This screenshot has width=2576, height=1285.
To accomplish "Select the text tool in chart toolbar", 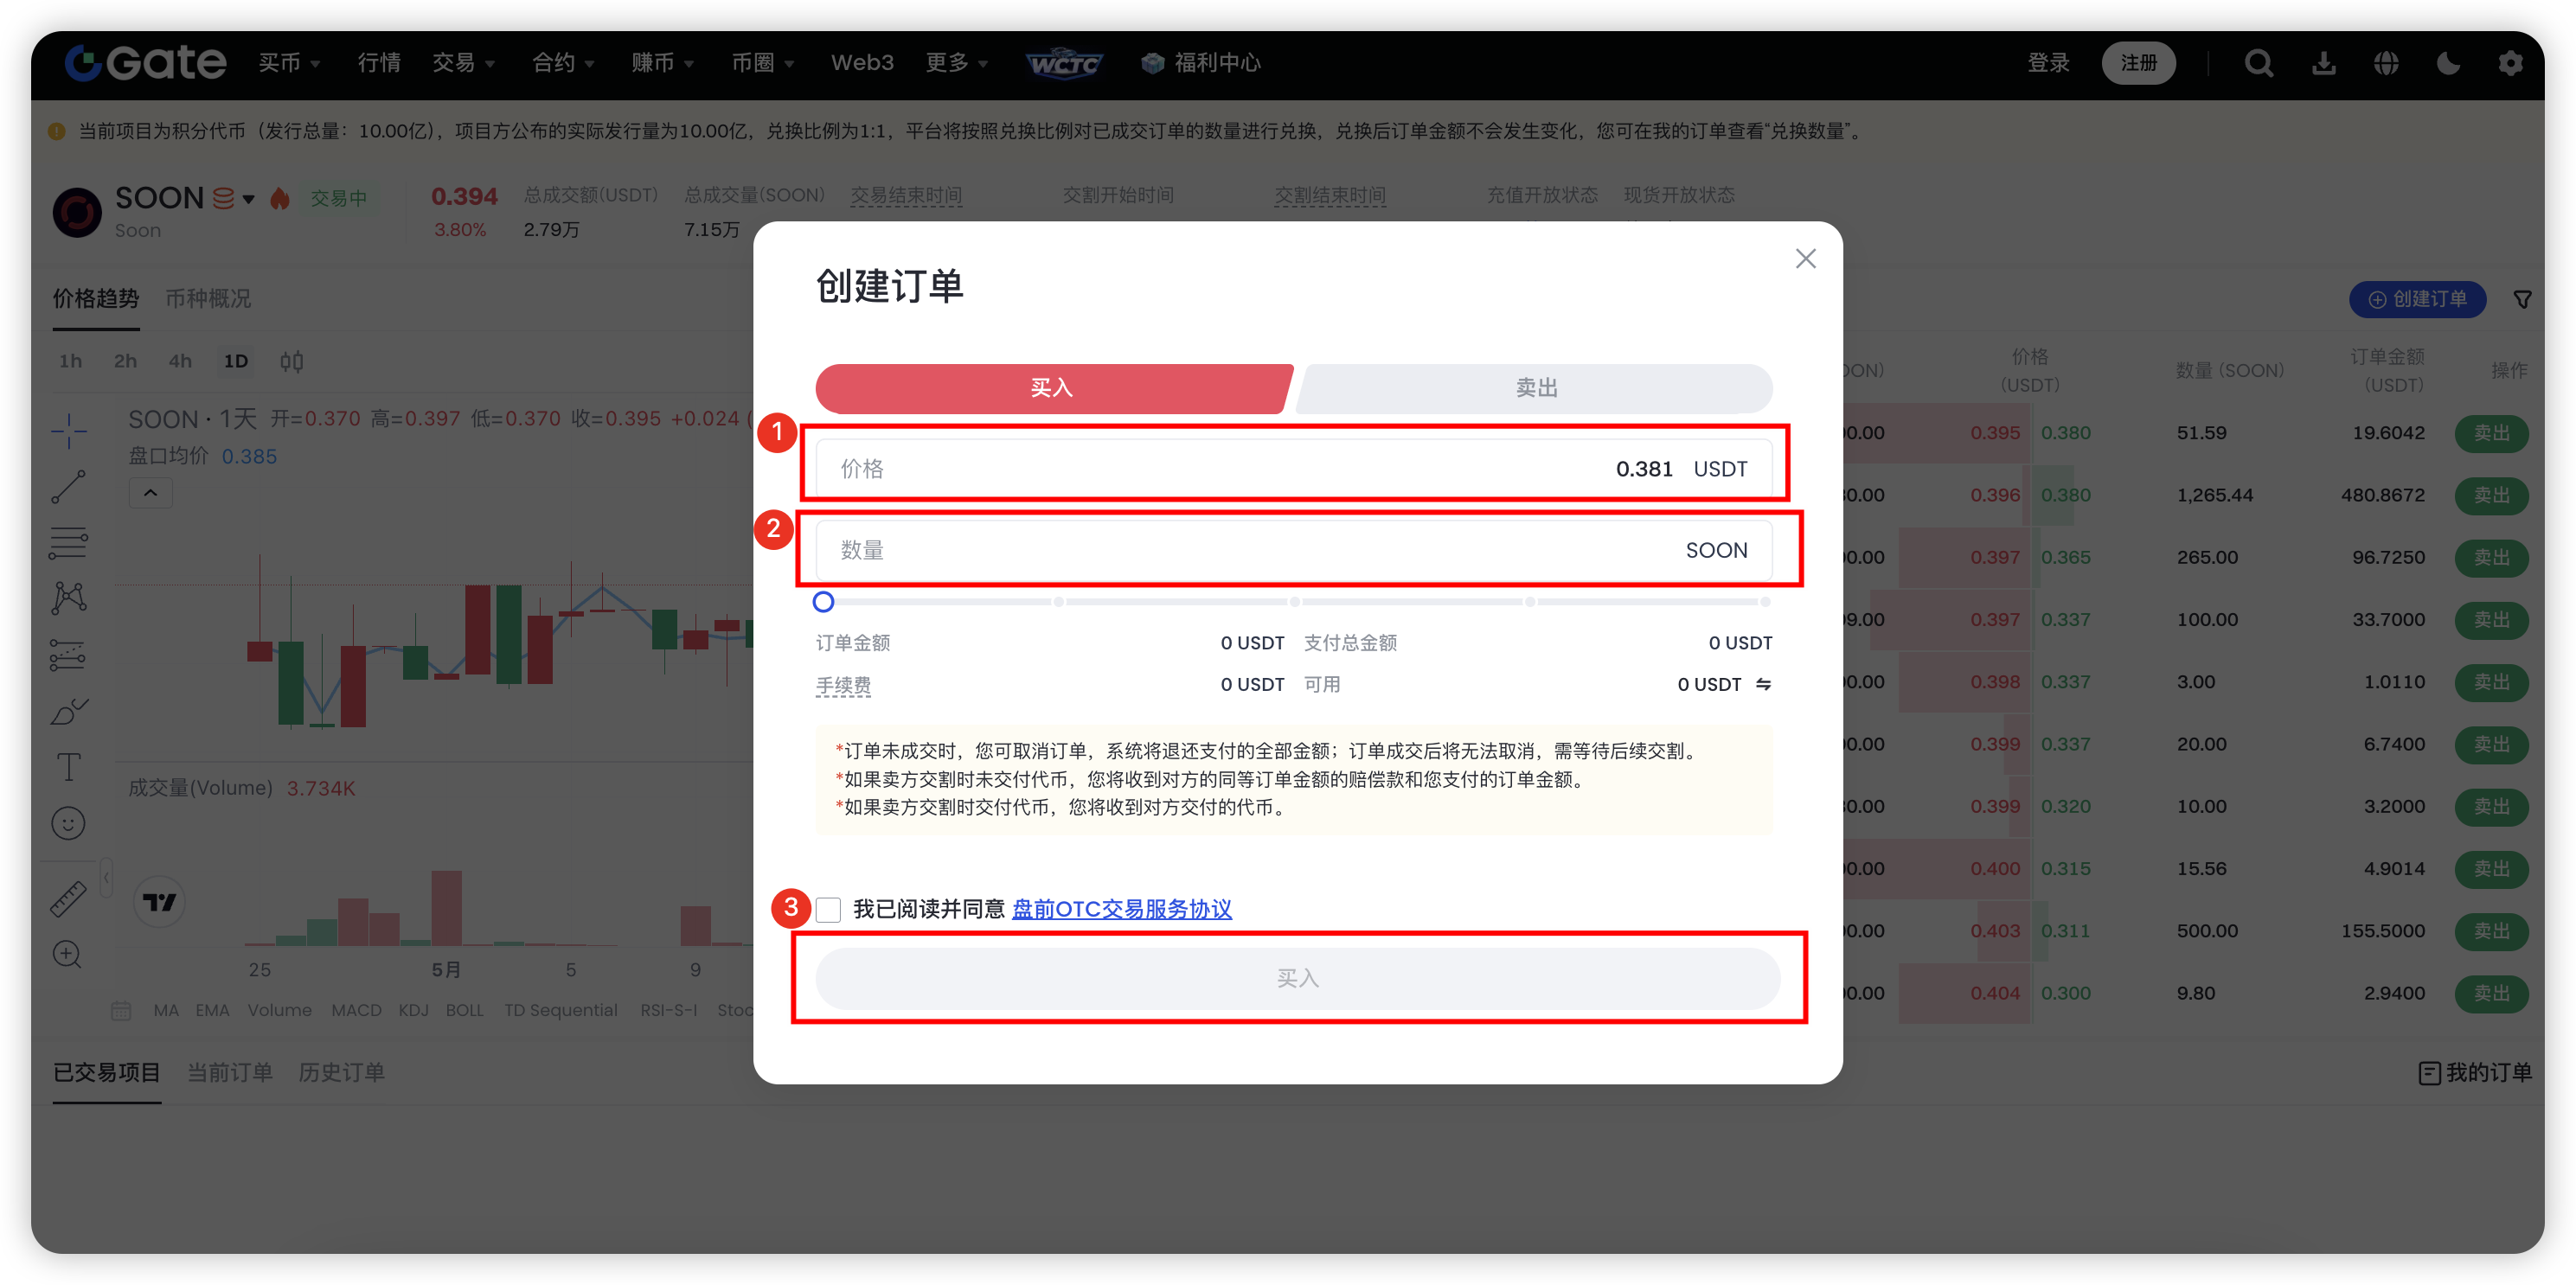I will pyautogui.click(x=68, y=767).
